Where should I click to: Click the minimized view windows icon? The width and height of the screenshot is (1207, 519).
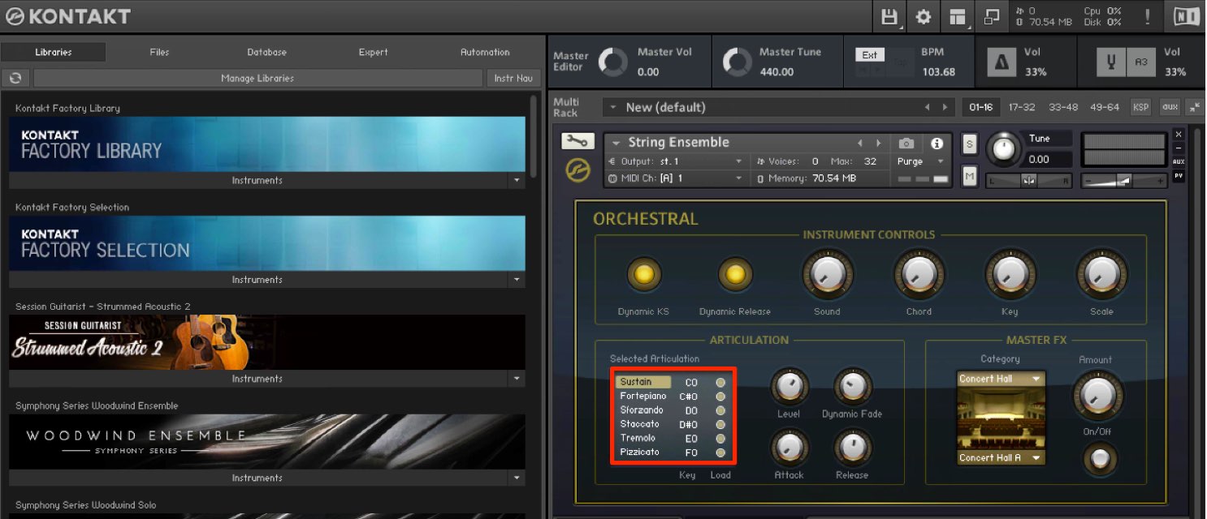click(x=992, y=16)
